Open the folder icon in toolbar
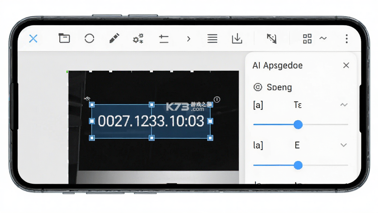This screenshot has width=378, height=213. click(x=64, y=38)
